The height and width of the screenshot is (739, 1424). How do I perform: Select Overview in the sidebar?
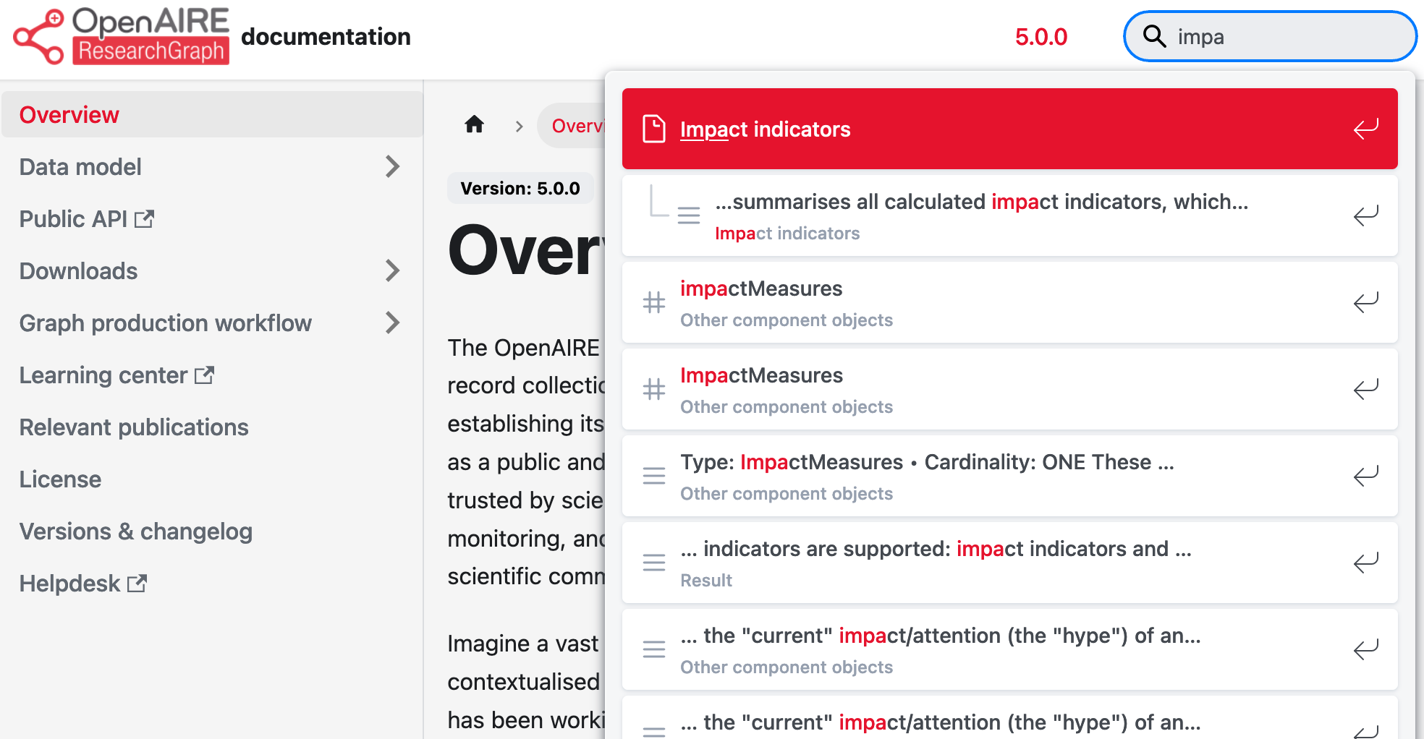coord(69,115)
